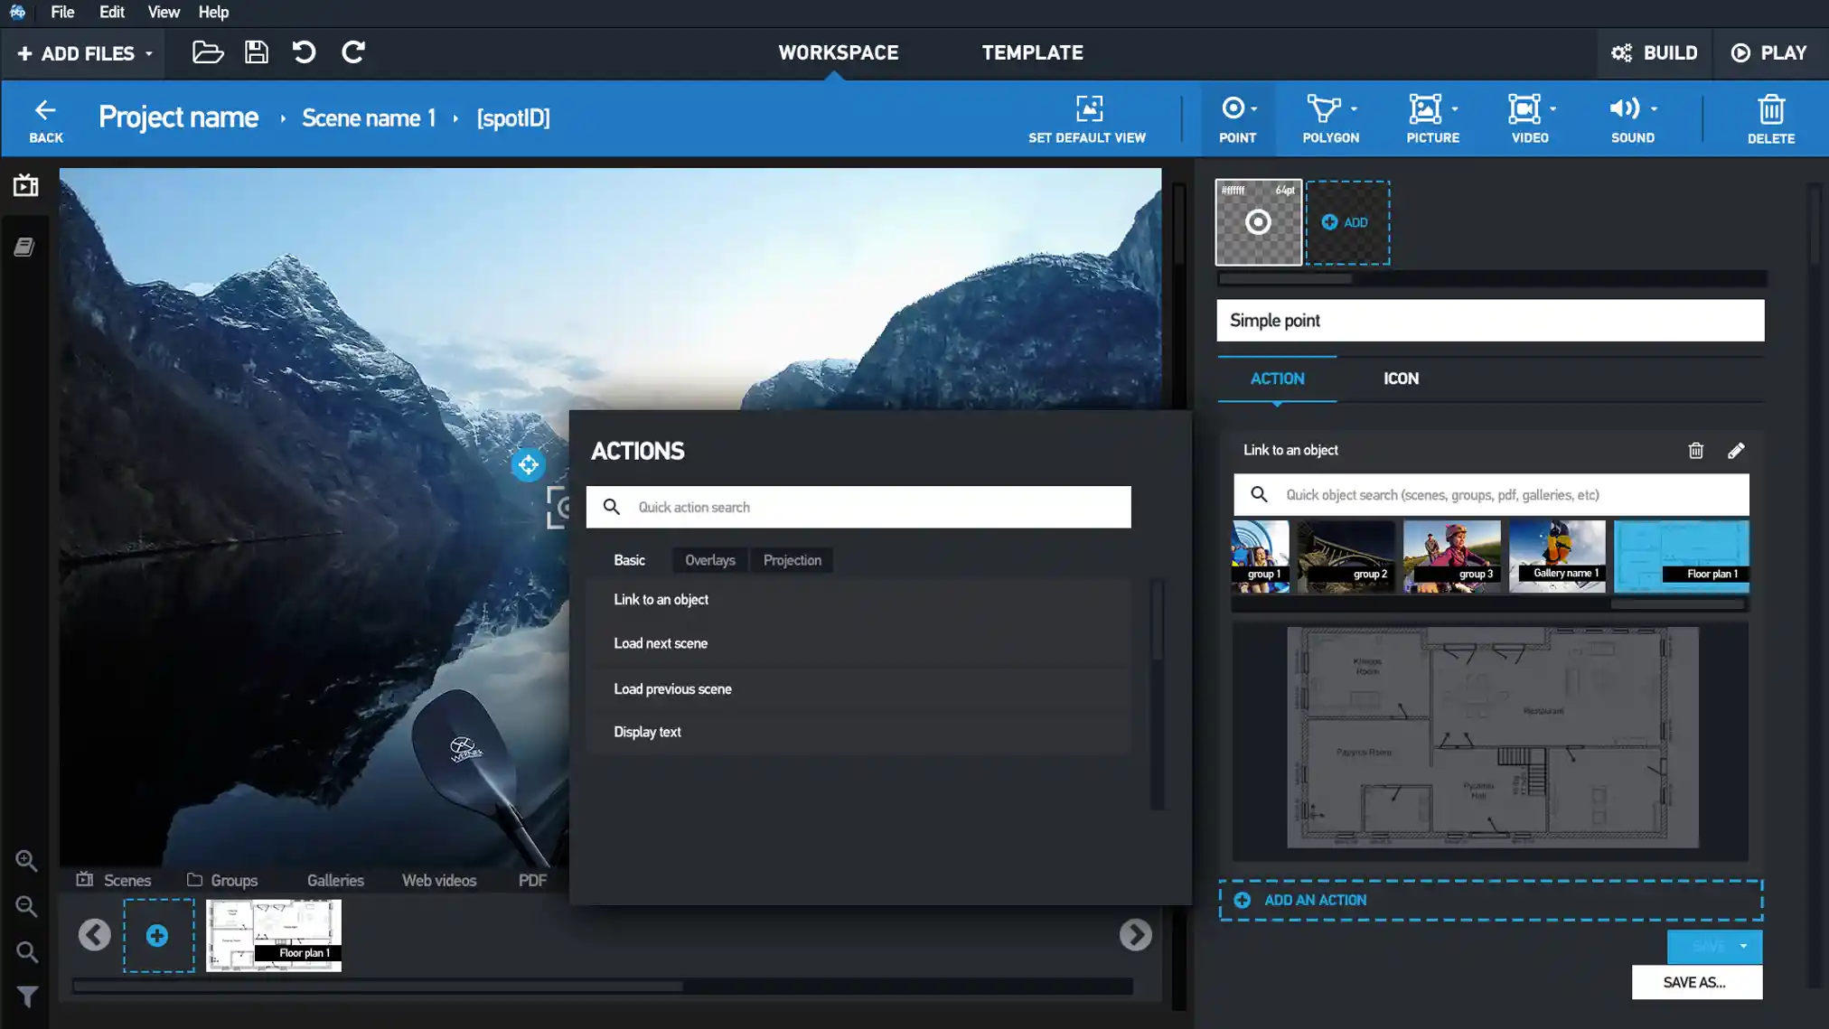Select the white 64pt point style swatch
The image size is (1829, 1029).
coord(1258,222)
